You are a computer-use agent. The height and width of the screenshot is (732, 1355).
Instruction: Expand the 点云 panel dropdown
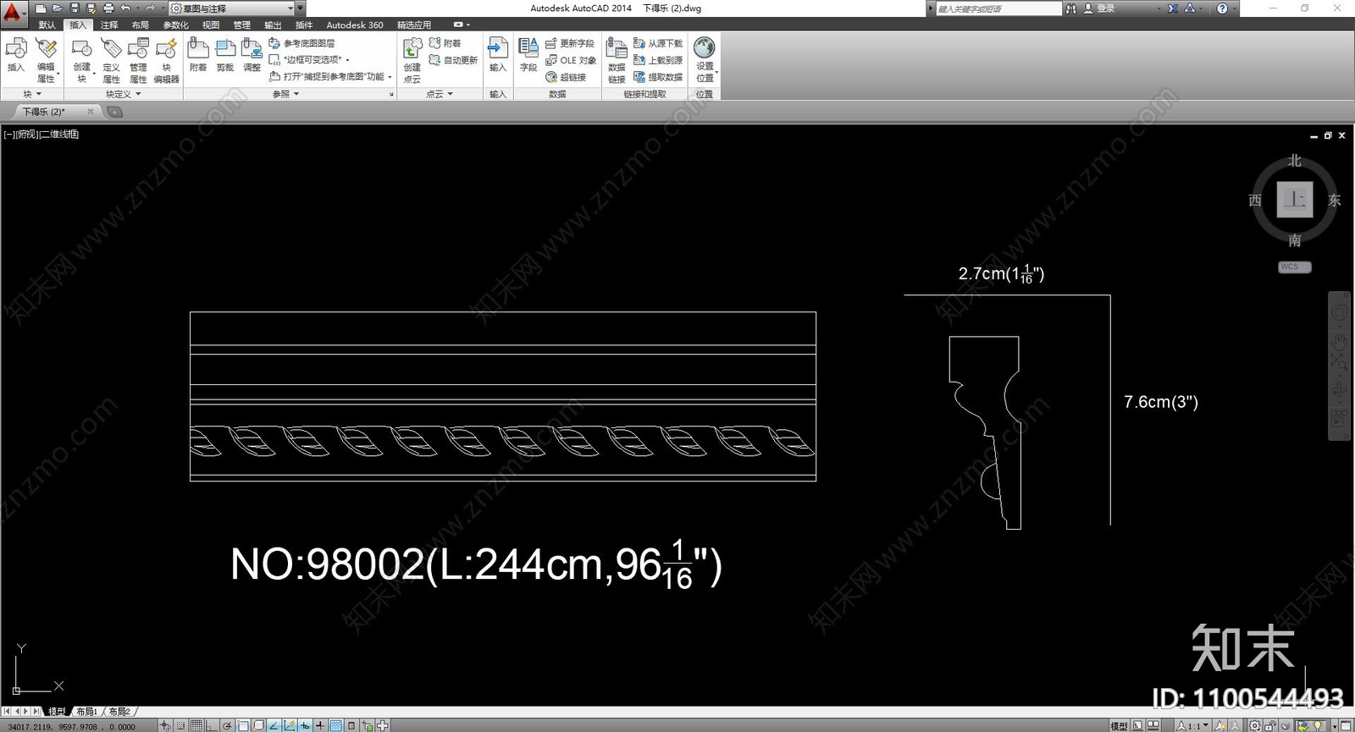[x=440, y=94]
